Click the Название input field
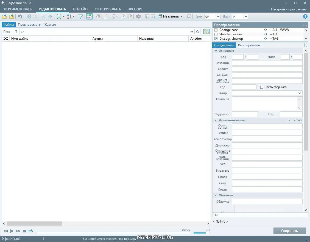Screen dimensions: 310x242 coord(267,63)
